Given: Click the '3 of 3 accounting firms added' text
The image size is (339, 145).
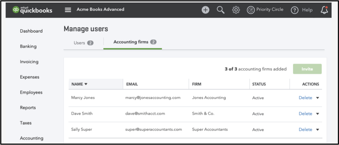Looking at the screenshot, I should (x=255, y=69).
